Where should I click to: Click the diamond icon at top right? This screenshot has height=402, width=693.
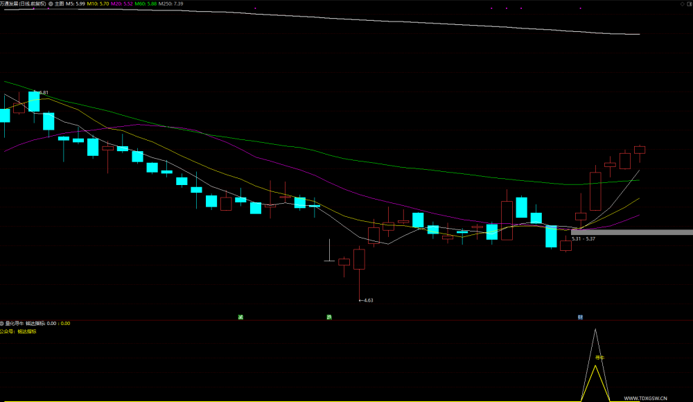(682, 3)
